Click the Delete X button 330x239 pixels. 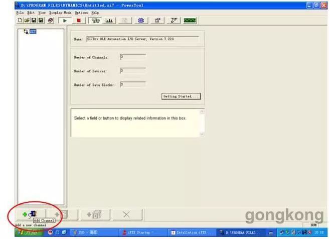(126, 214)
